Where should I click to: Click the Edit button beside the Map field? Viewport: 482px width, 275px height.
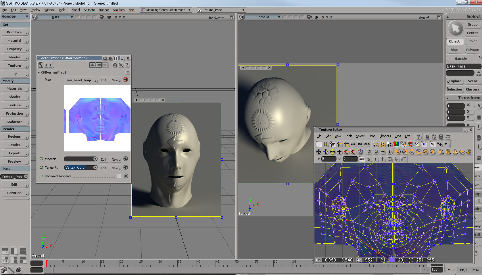click(103, 80)
